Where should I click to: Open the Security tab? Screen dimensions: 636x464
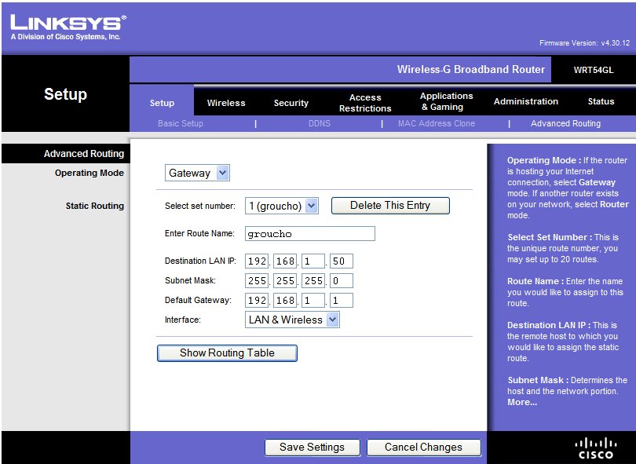coord(291,103)
